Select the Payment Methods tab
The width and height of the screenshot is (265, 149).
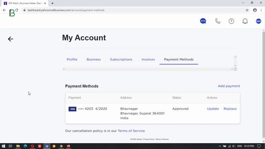tap(179, 60)
